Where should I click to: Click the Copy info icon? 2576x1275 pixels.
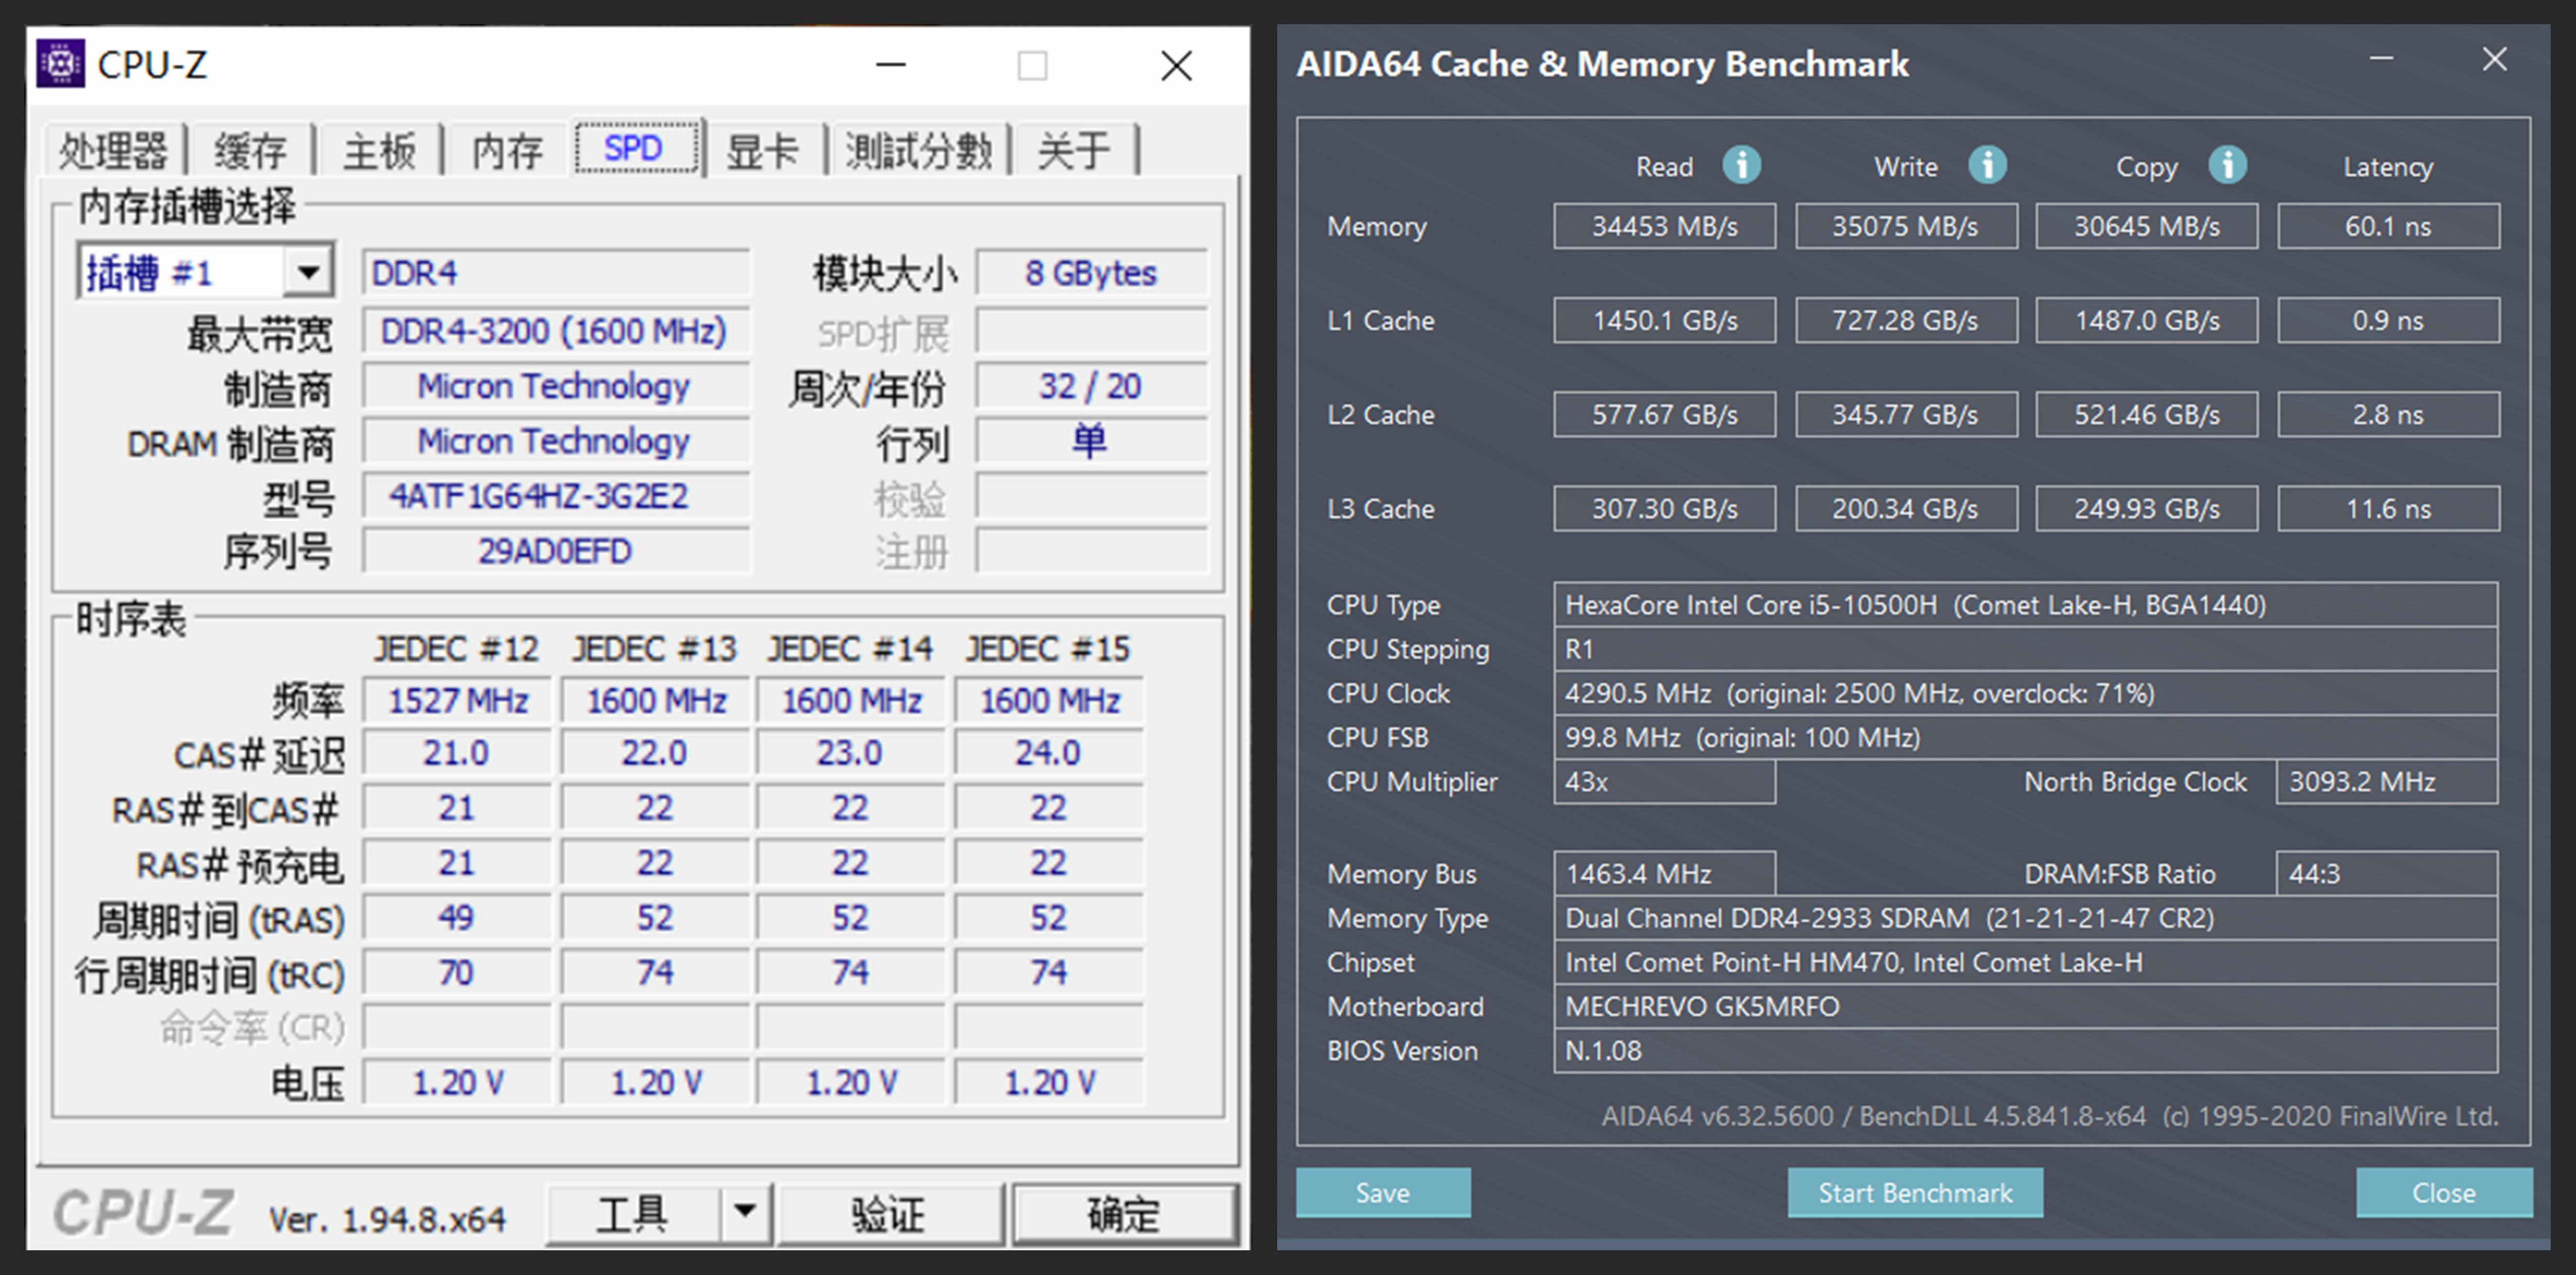coord(2227,165)
